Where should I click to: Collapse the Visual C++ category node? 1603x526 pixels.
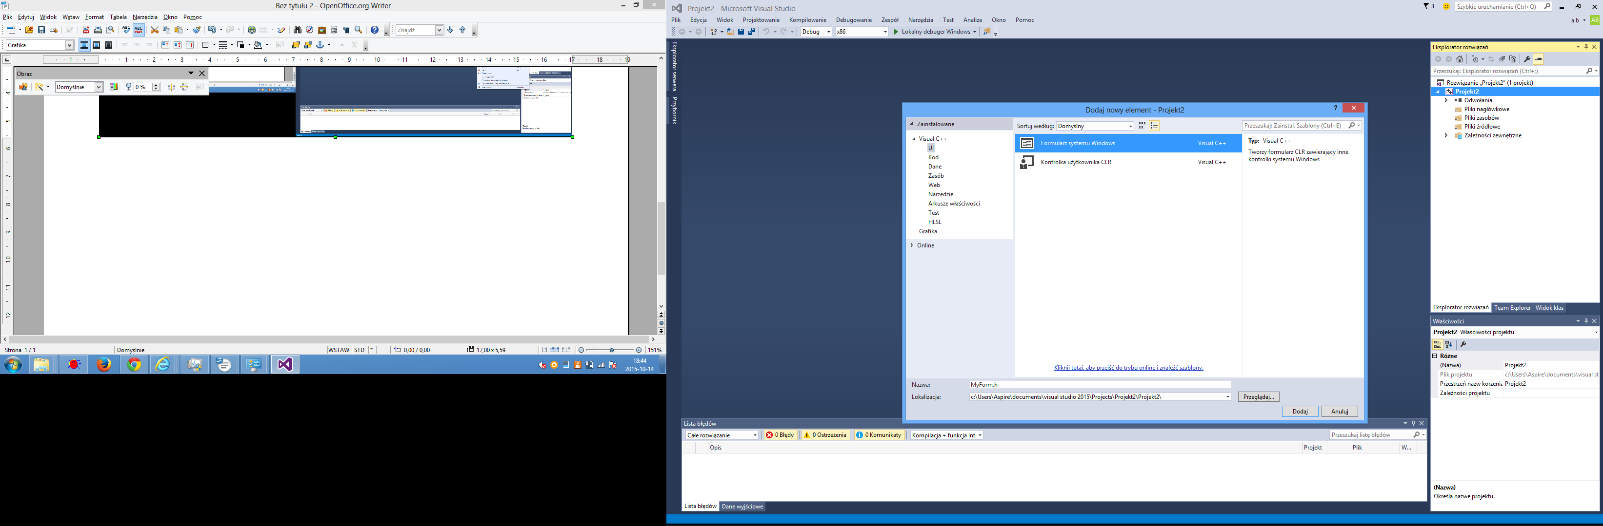(x=914, y=138)
